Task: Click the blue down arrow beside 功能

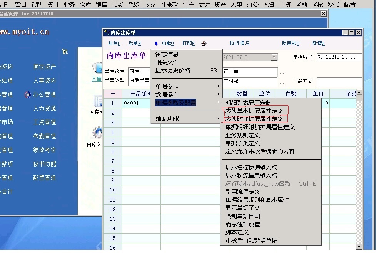Action: point(156,44)
